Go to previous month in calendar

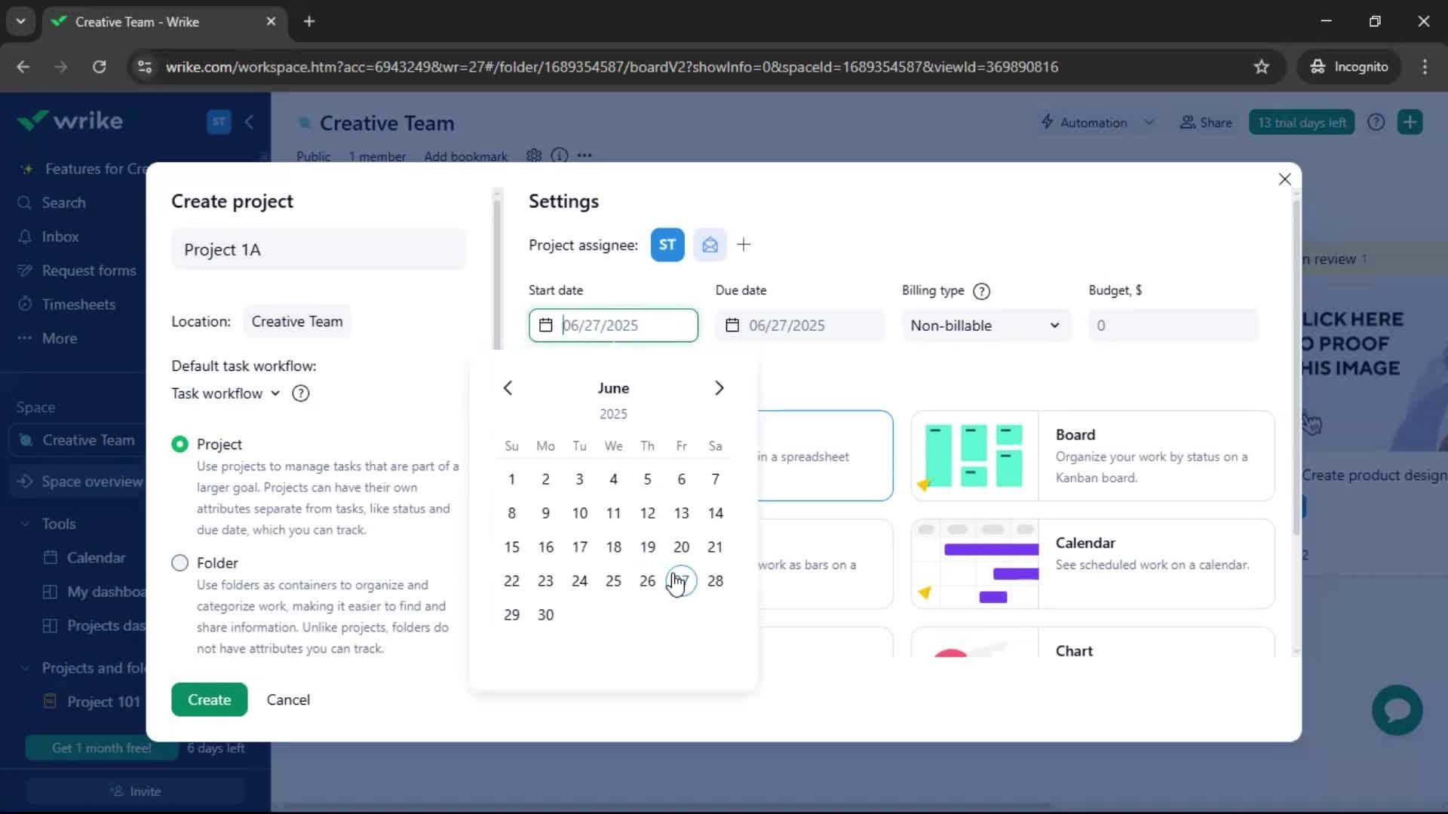click(x=508, y=388)
